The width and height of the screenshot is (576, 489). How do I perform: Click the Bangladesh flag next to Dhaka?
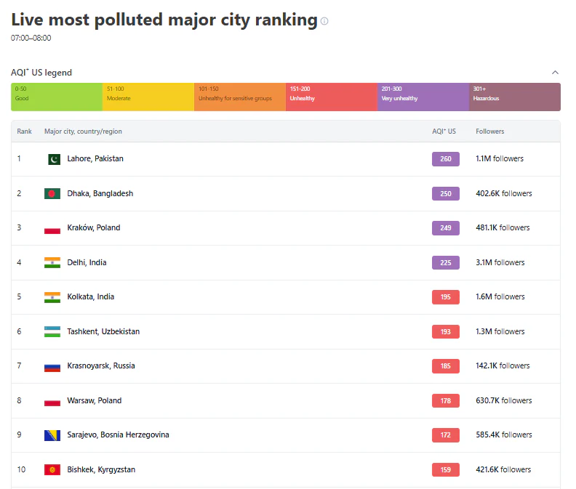52,193
